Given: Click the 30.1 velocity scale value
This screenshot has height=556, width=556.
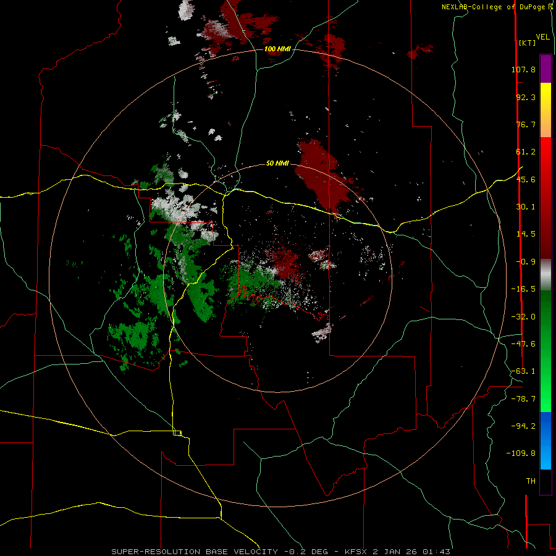Looking at the screenshot, I should (x=526, y=207).
